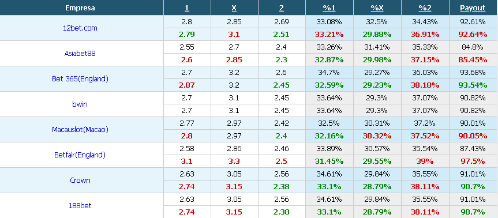The image size is (498, 218).
Task: Open the Asiabet88 bookmaker link
Action: tap(80, 53)
